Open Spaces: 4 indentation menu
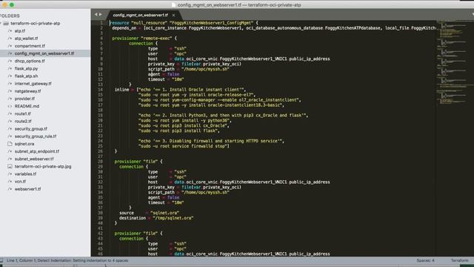 point(425,260)
